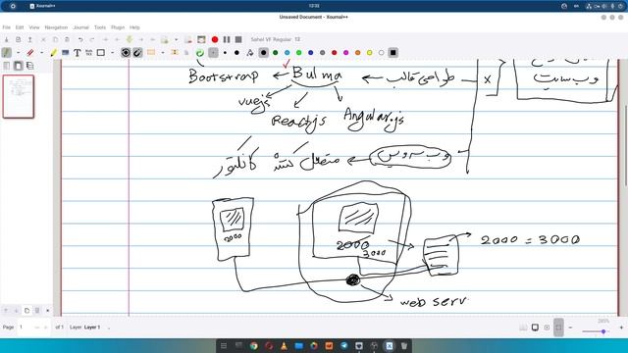
Task: Pause the audio recording
Action: (x=227, y=39)
